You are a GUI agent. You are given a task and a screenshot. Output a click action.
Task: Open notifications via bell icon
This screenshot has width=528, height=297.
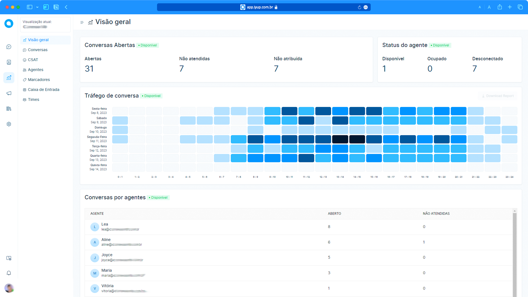[9, 273]
